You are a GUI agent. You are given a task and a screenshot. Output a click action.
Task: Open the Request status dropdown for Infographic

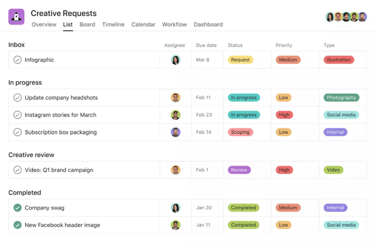click(240, 60)
